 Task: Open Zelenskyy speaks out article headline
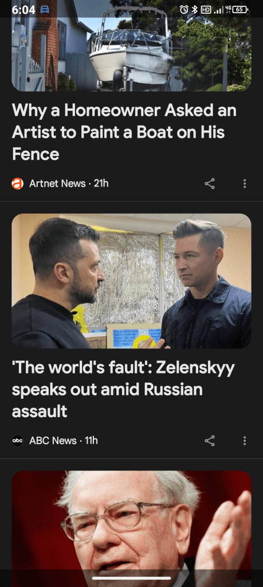(123, 390)
